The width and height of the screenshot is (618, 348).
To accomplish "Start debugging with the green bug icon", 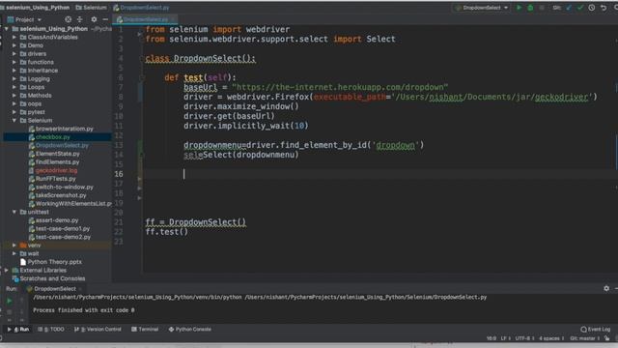I will coord(530,8).
